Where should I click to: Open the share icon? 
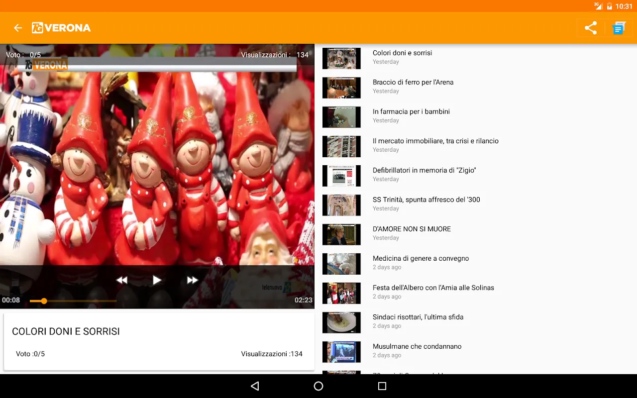tap(590, 28)
